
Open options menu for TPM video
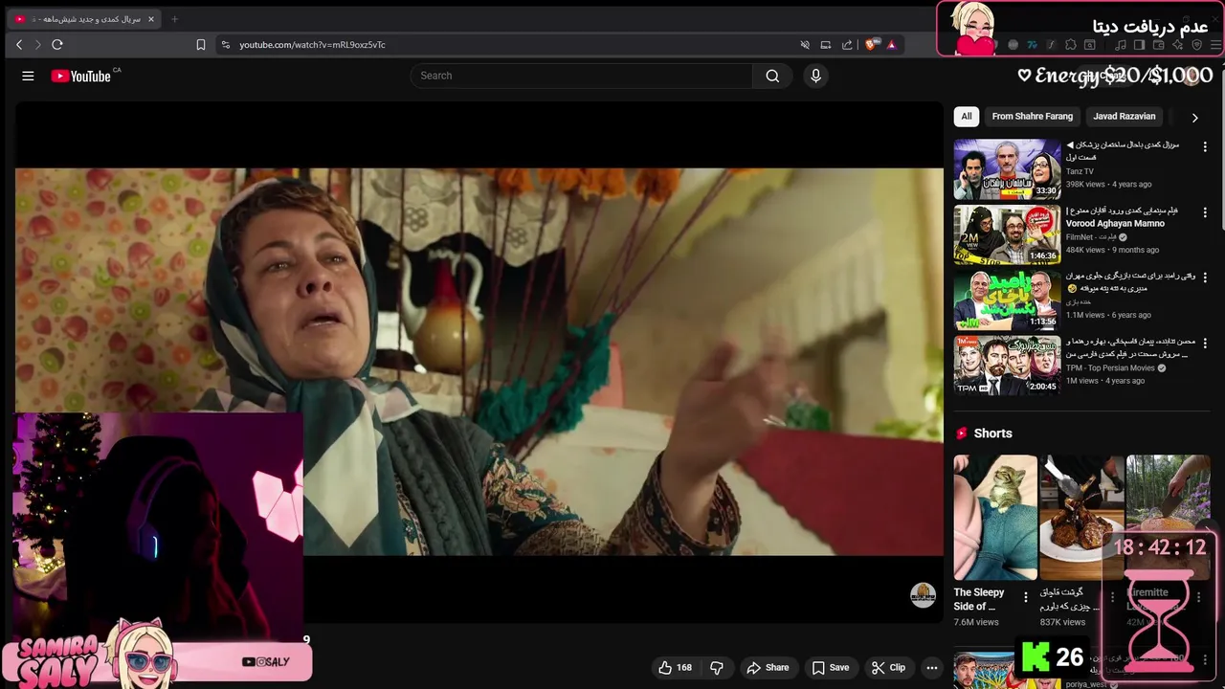pos(1205,343)
